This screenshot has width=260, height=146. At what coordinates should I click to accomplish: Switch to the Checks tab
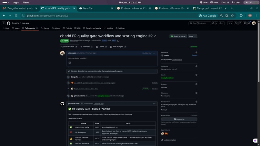pyautogui.click(x=101, y=47)
